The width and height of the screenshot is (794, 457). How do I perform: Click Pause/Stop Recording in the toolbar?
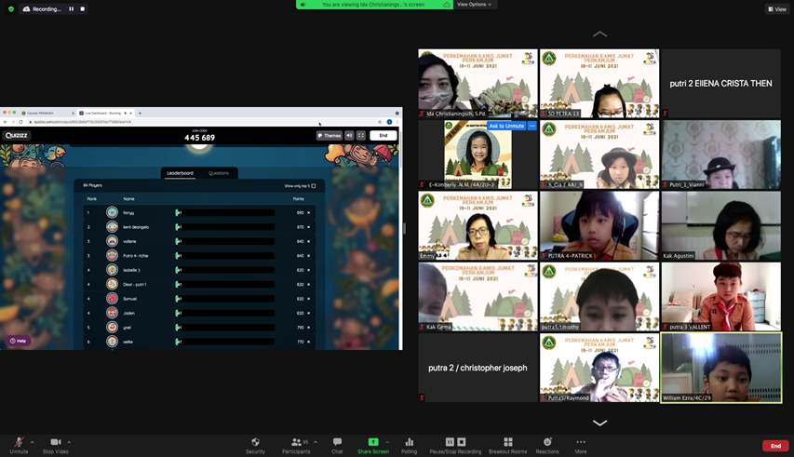455,443
